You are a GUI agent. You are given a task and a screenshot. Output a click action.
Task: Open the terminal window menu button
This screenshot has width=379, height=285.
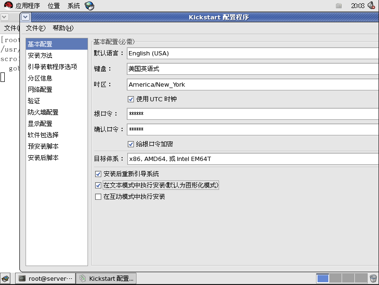click(5, 17)
